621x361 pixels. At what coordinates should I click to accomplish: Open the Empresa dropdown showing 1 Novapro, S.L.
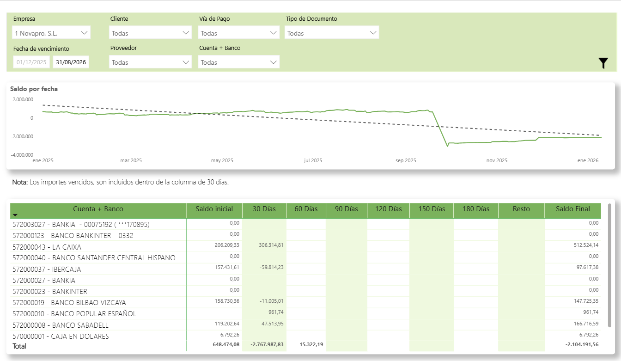coord(51,33)
